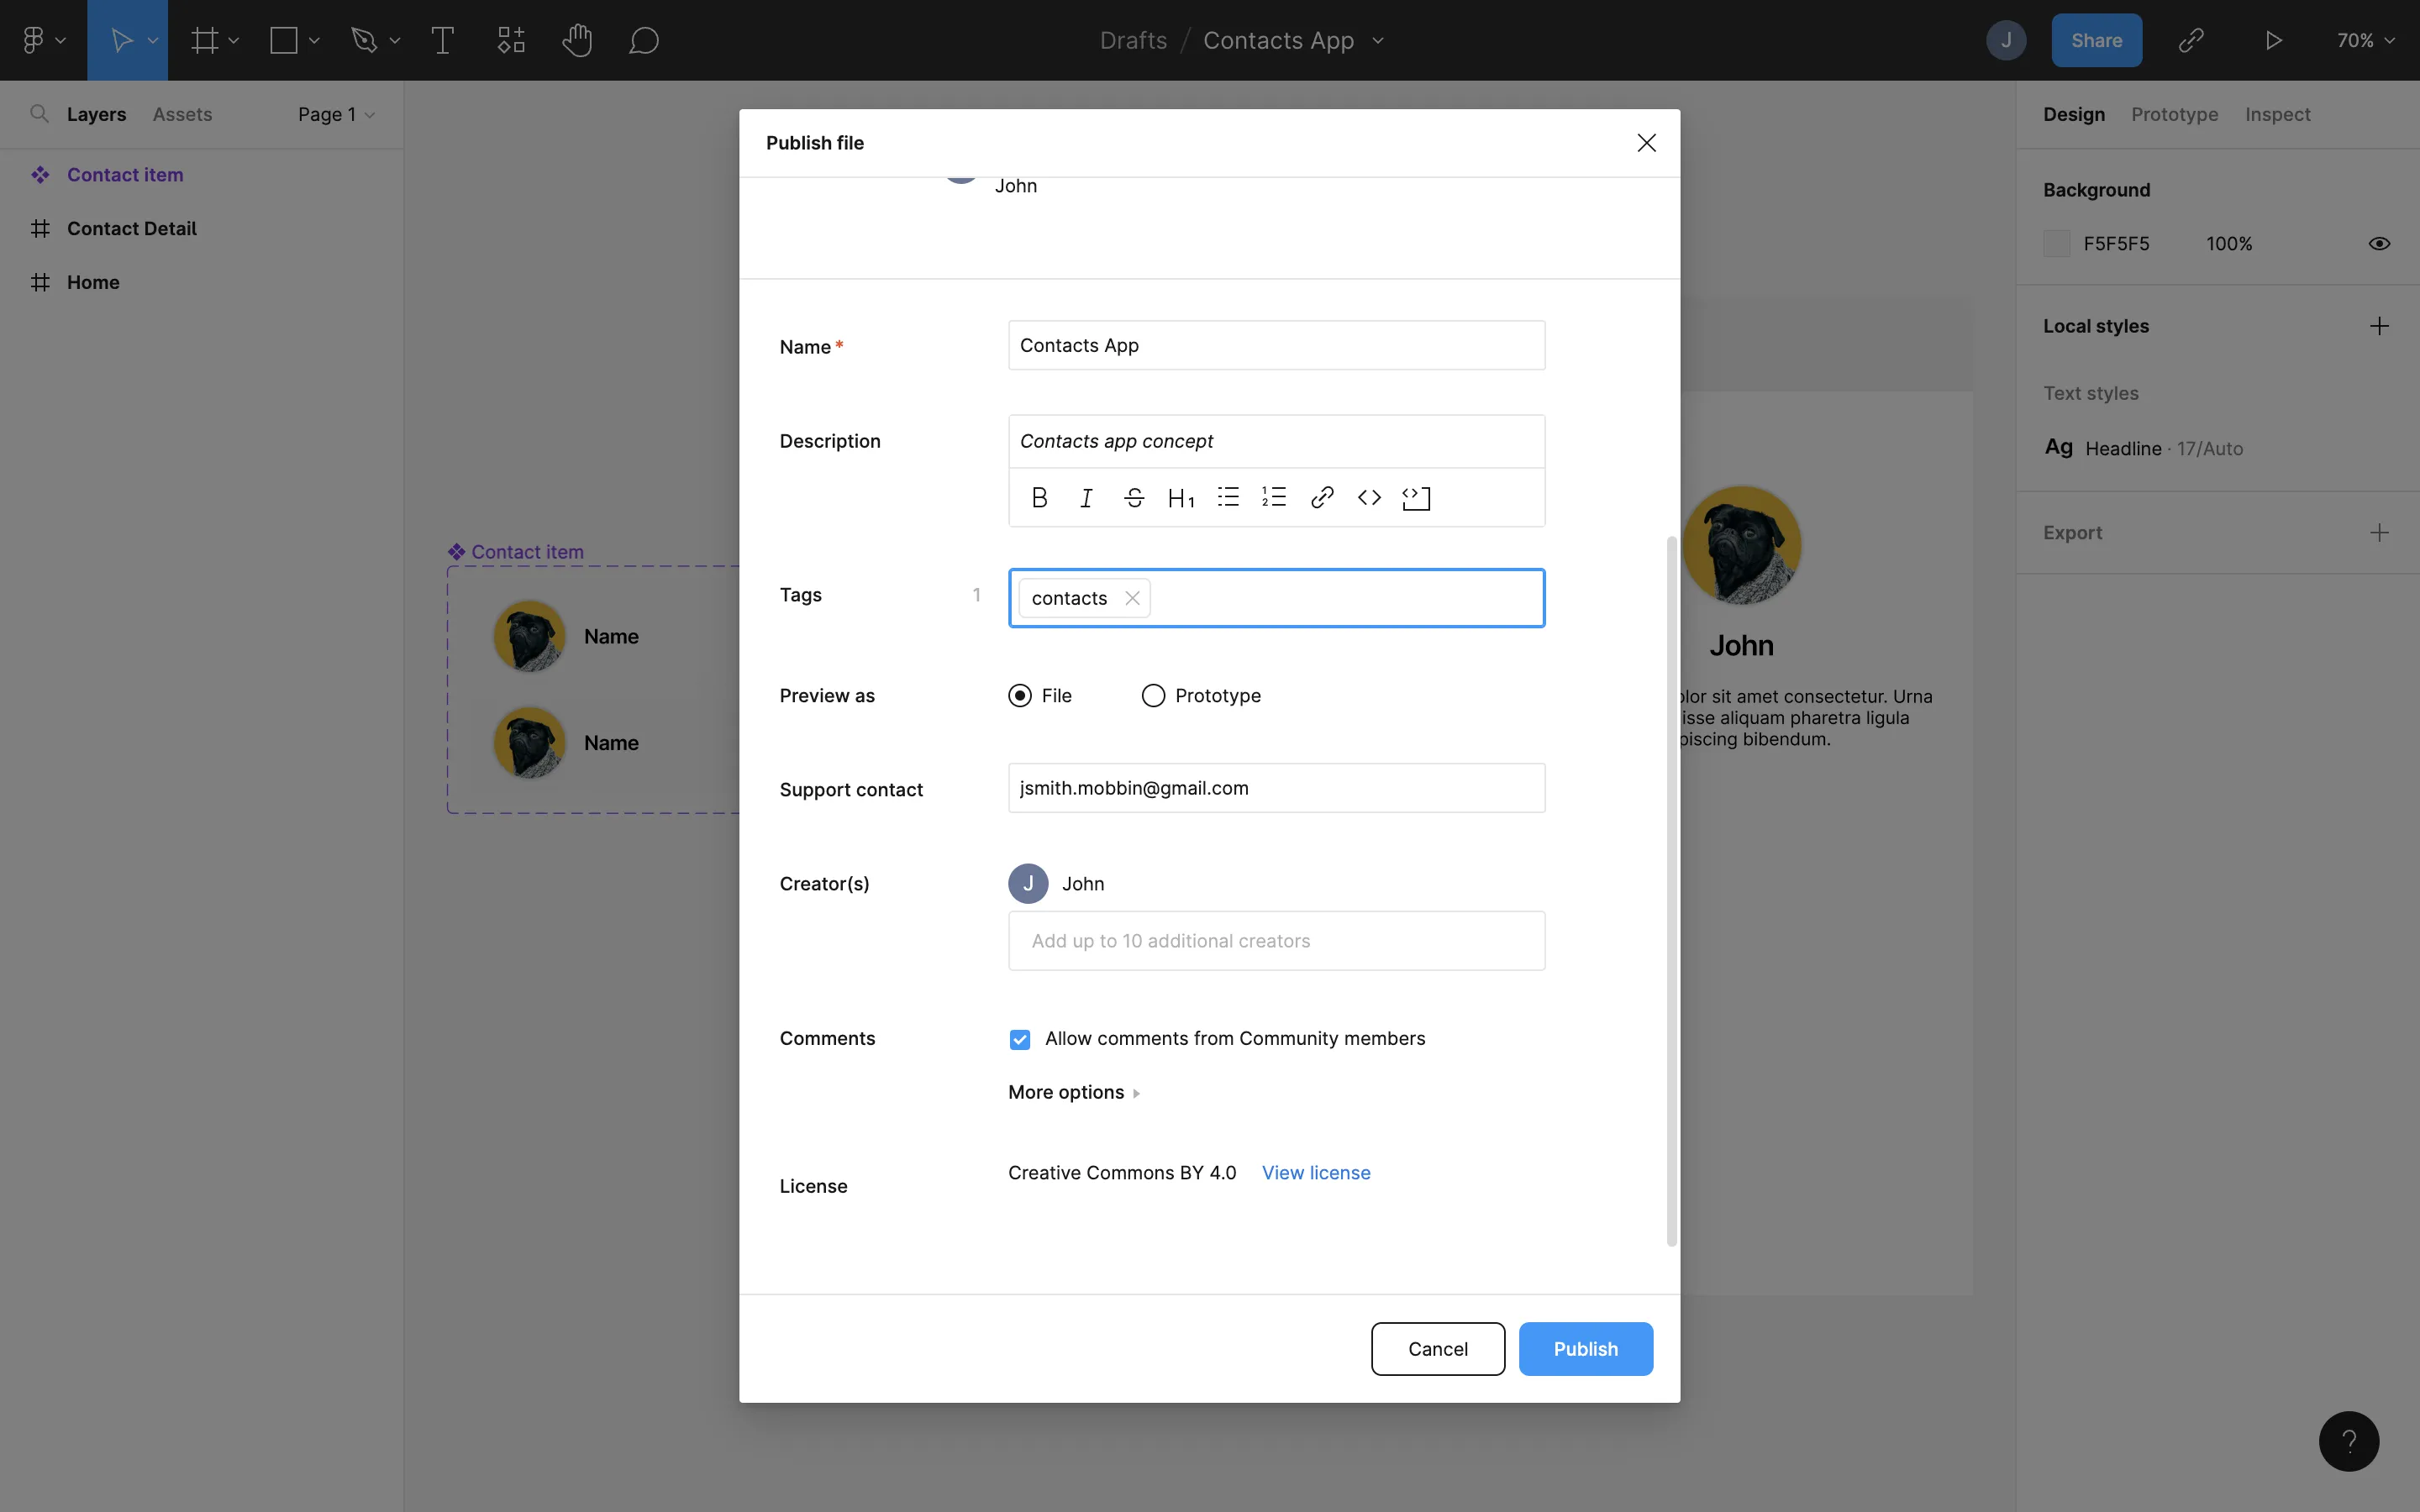Click the Bold formatting icon in Description
The height and width of the screenshot is (1512, 2420).
click(x=1039, y=497)
